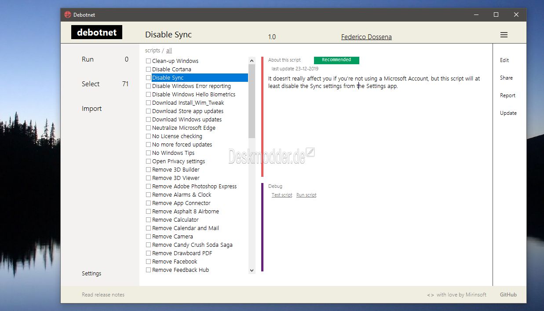Image resolution: width=544 pixels, height=311 pixels.
Task: Click Report in the right panel
Action: click(507, 95)
